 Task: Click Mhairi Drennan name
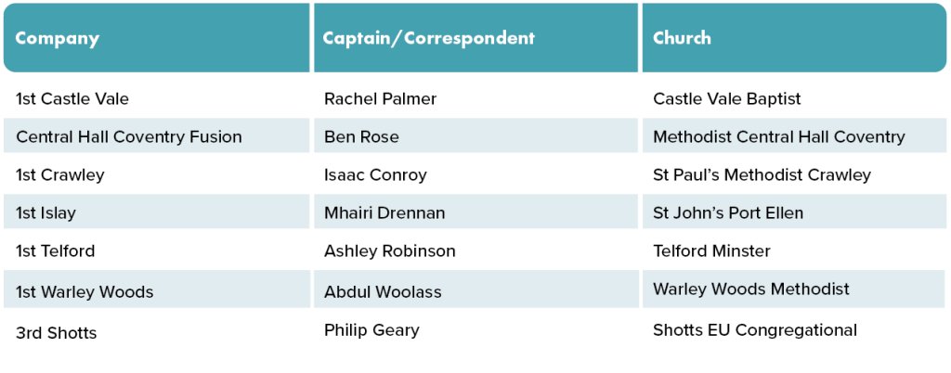click(x=384, y=212)
